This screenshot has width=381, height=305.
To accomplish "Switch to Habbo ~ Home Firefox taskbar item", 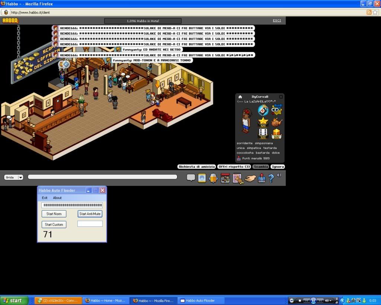I will tap(106, 301).
